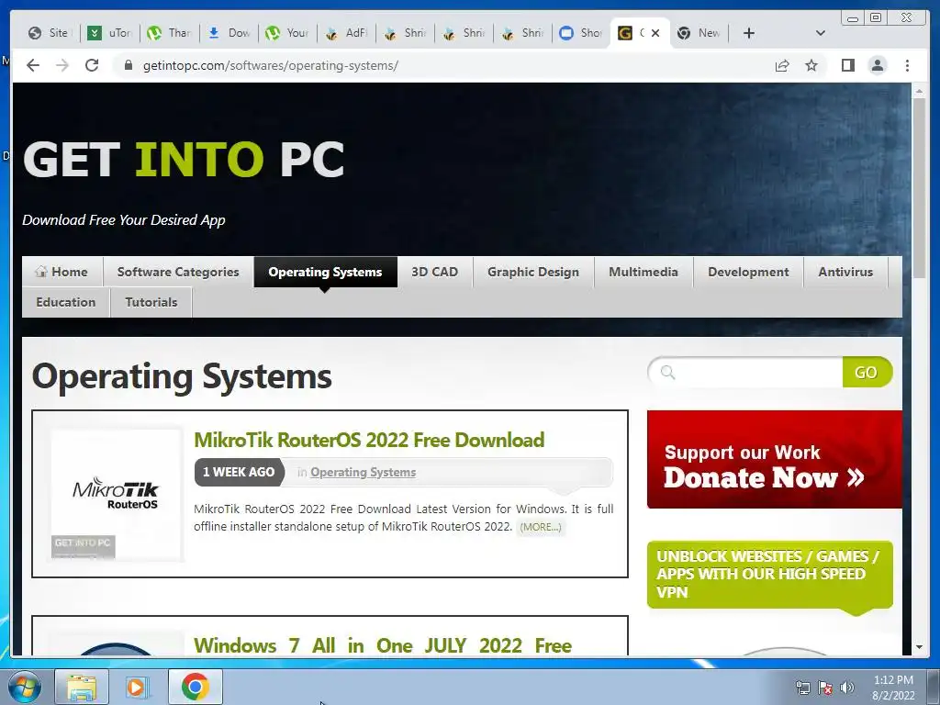
Task: Open Windows Media Player taskbar icon
Action: point(137,687)
